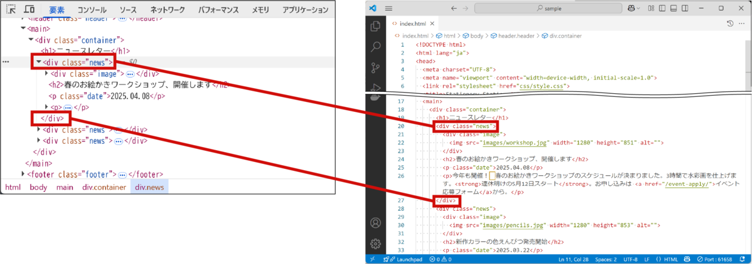The height and width of the screenshot is (264, 753).
Task: Select the h1 ニュースレター row in DevTools
Action: click(x=85, y=51)
